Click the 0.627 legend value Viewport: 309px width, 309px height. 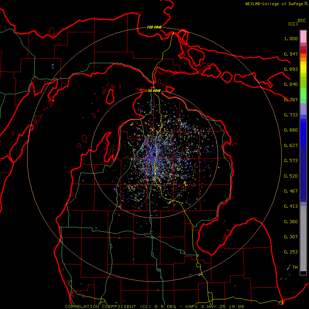(x=291, y=146)
